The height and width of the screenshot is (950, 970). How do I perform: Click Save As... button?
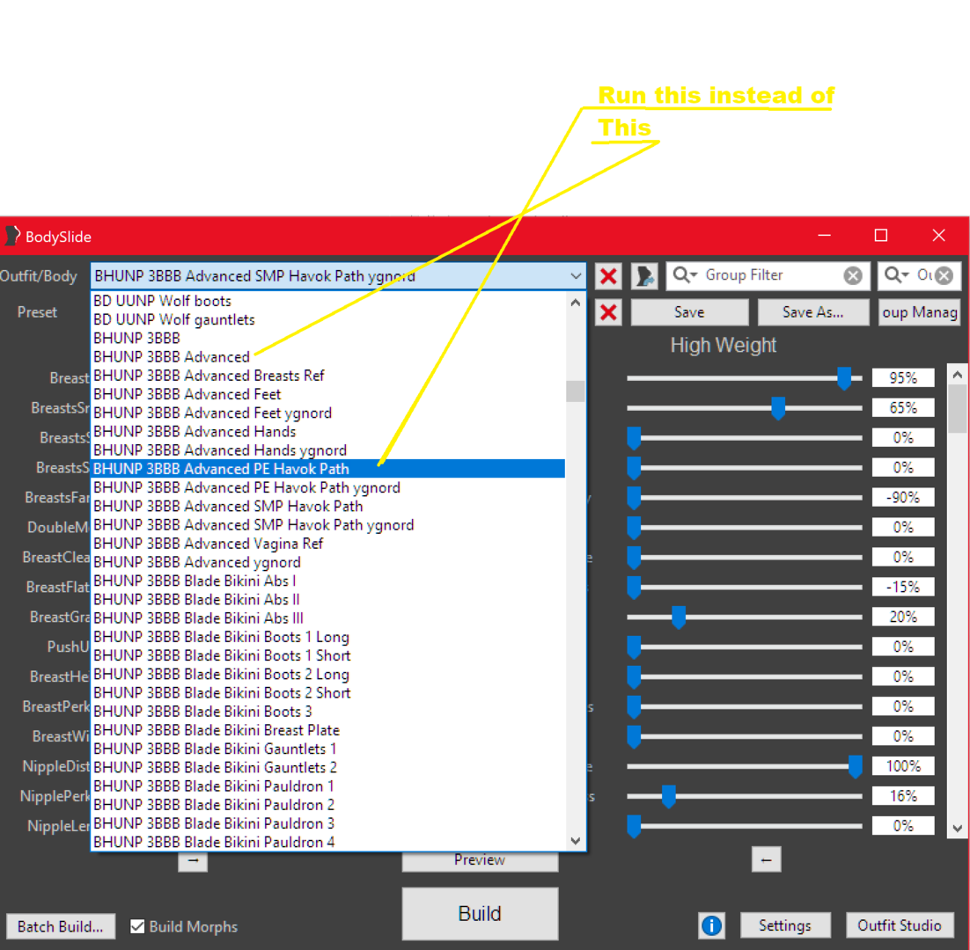pyautogui.click(x=812, y=312)
